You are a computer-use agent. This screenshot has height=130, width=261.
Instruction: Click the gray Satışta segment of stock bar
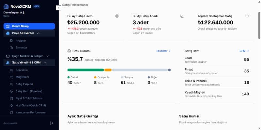coord(140,70)
